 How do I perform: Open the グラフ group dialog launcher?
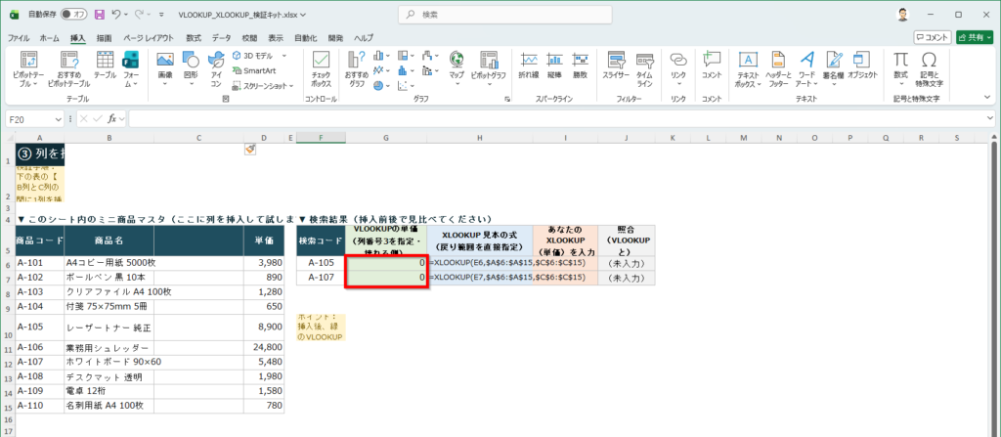[507, 99]
